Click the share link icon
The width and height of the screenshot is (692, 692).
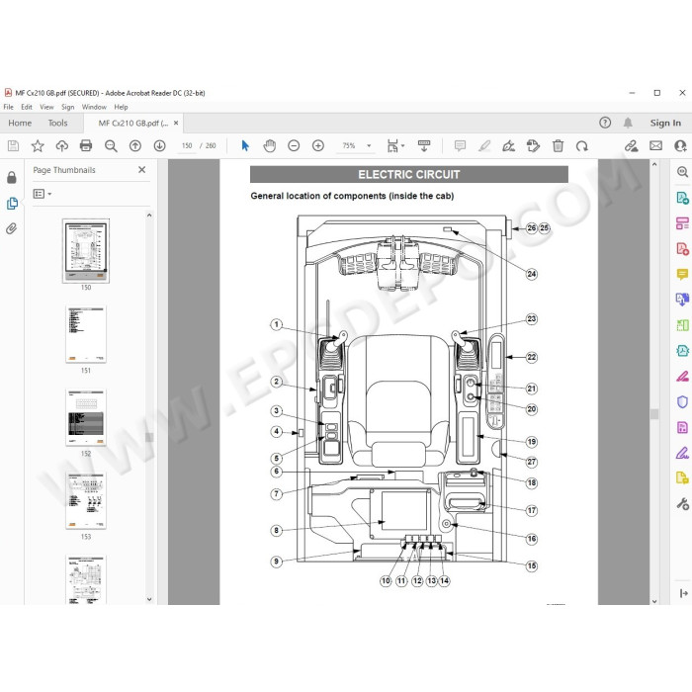[631, 145]
